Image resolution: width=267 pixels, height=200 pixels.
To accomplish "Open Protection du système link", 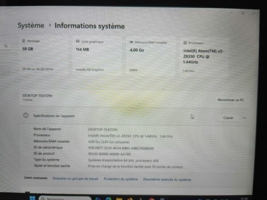I will (x=121, y=179).
